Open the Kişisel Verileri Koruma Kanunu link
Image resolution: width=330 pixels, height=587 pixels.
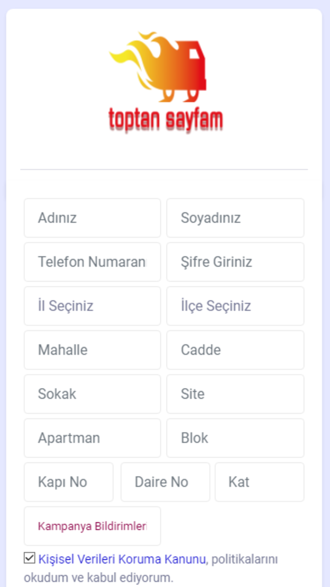pyautogui.click(x=122, y=559)
